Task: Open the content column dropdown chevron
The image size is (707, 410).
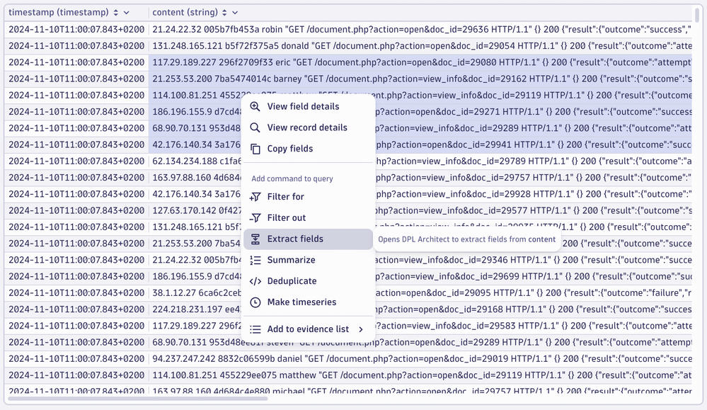Action: pyautogui.click(x=235, y=13)
